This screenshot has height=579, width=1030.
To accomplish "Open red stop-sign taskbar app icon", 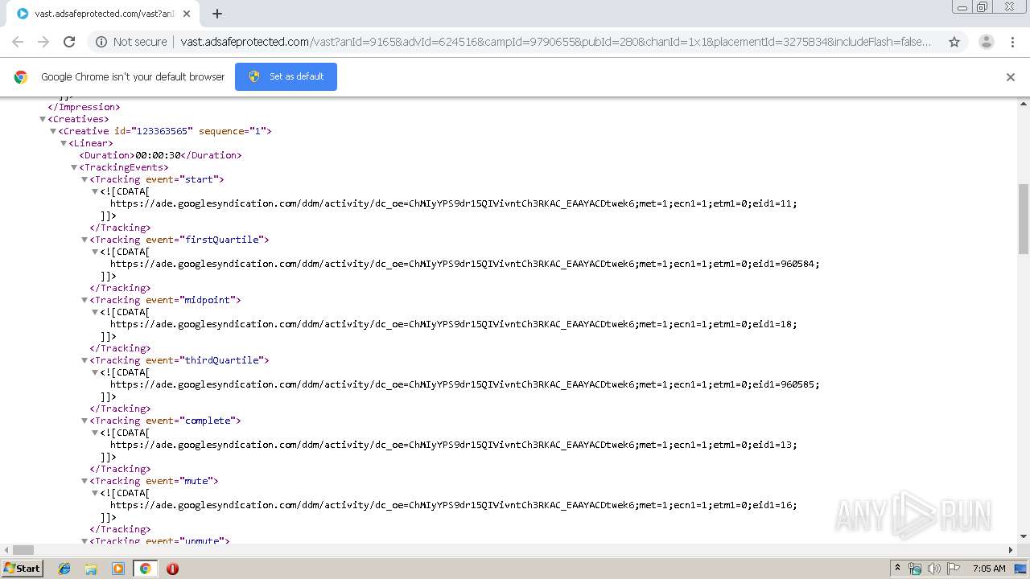I will (172, 569).
